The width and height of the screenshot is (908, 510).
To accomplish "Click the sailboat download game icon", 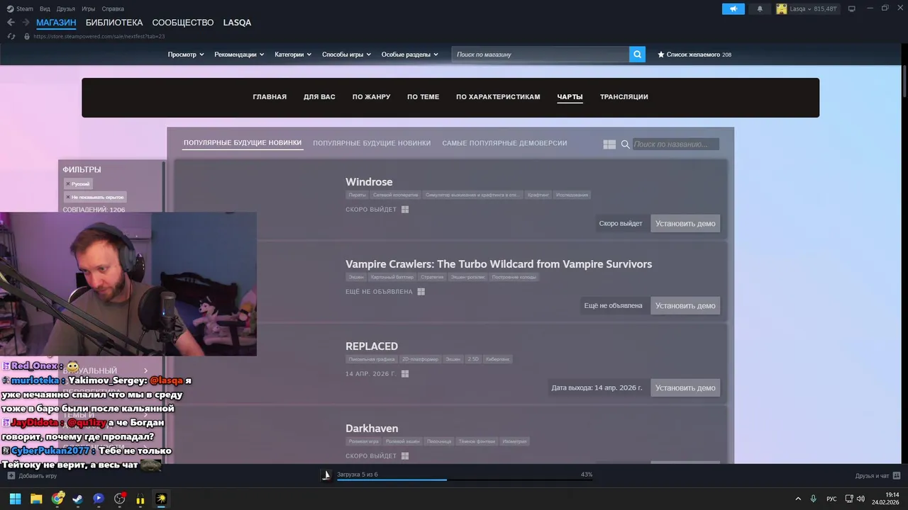I will [x=327, y=475].
